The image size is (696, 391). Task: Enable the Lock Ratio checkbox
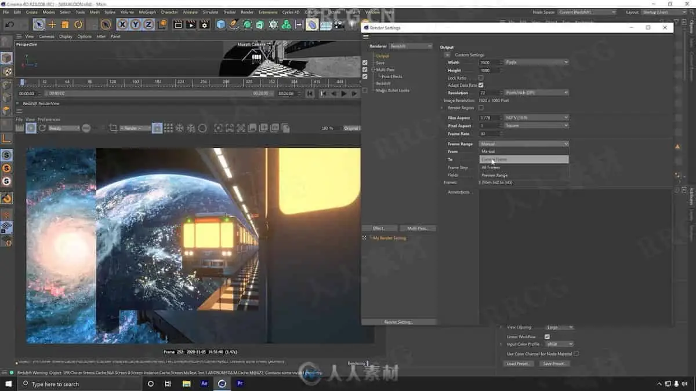coord(481,78)
